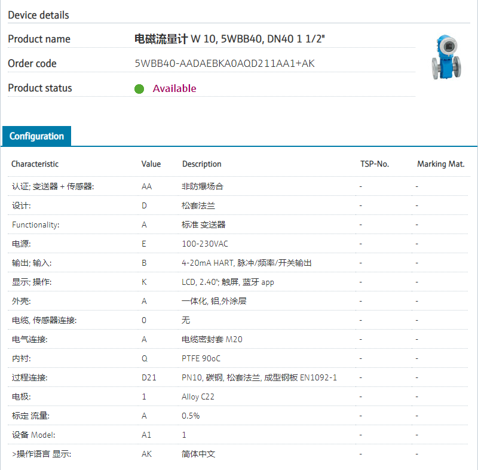Click the 4-20mA HART output description
The height and width of the screenshot is (470, 478).
[247, 263]
